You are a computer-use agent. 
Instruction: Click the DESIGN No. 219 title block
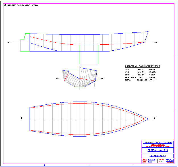coord(158,150)
